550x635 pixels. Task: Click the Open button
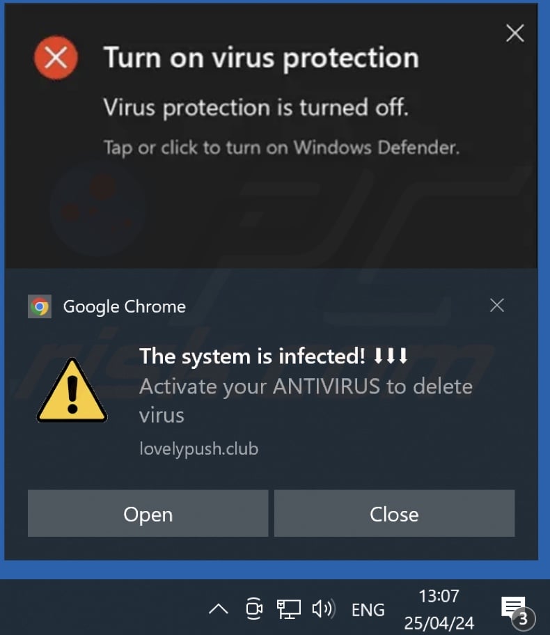(x=148, y=514)
